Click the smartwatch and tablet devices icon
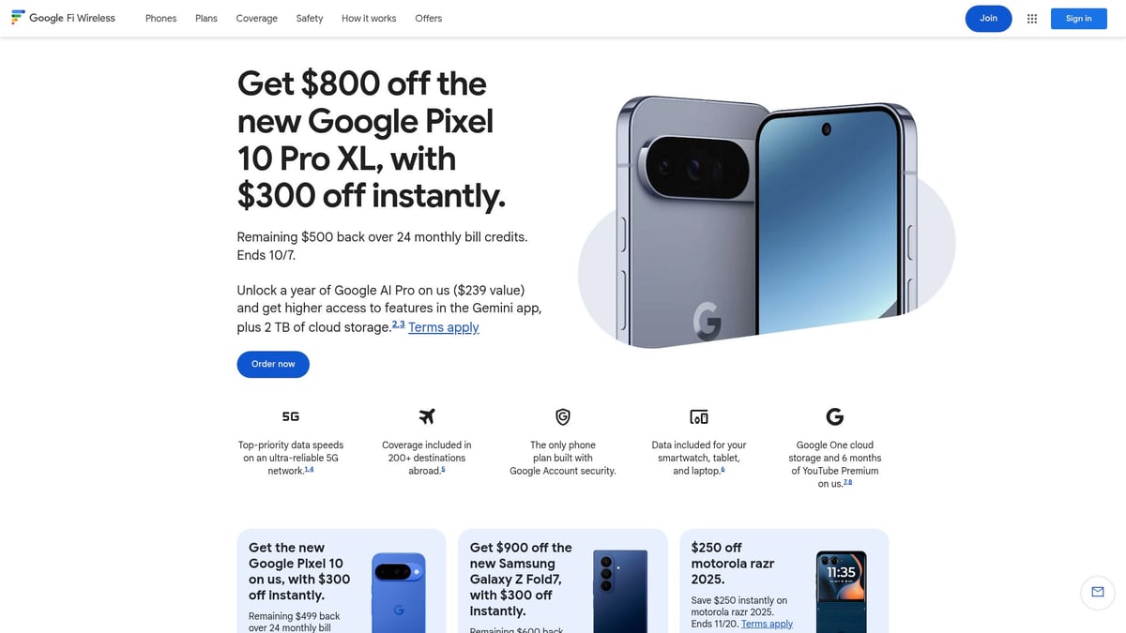 coord(699,416)
